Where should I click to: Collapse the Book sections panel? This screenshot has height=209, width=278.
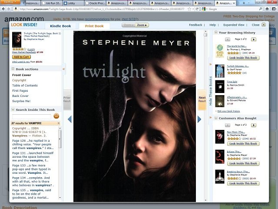pos(13,69)
